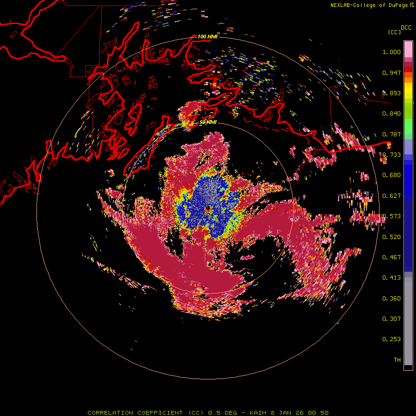The height and width of the screenshot is (416, 416).
Task: Click the 0.307 scale value
Action: 392,319
